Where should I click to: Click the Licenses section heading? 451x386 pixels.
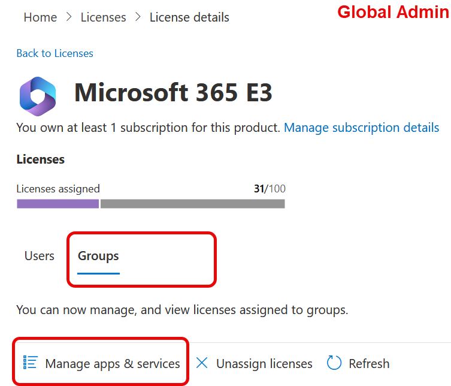tap(41, 159)
